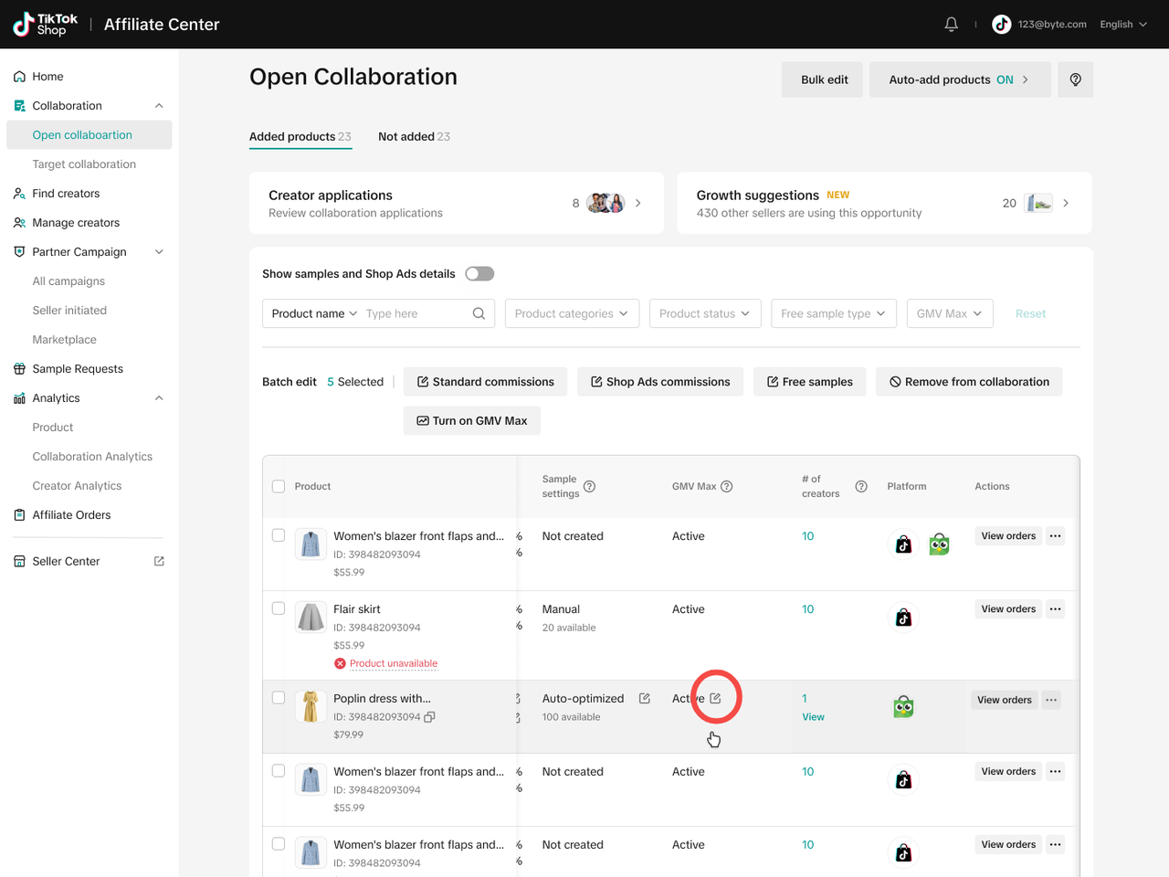Image resolution: width=1169 pixels, height=877 pixels.
Task: Open the Product status dropdown
Action: pyautogui.click(x=704, y=313)
